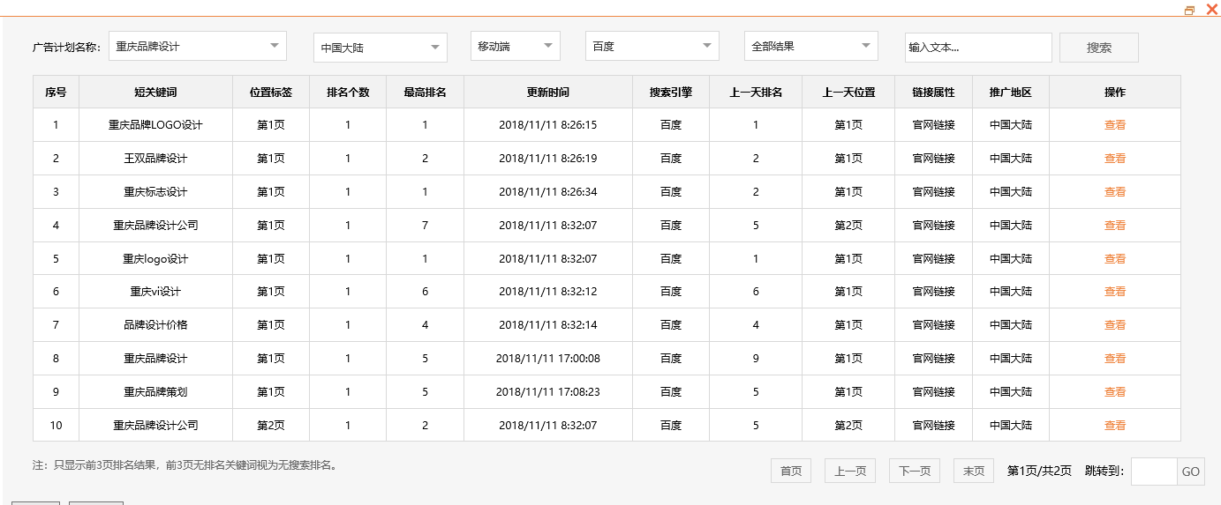Click 查看 in row 8
Viewport: 1221px width, 505px height.
(x=1115, y=359)
